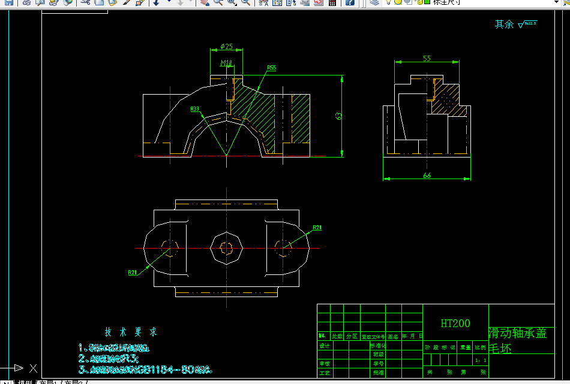Open the Tool Palettes window icon

coord(291,2)
